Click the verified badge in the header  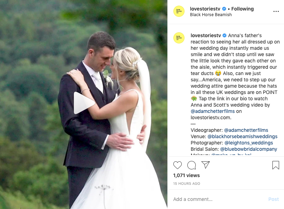click(224, 9)
